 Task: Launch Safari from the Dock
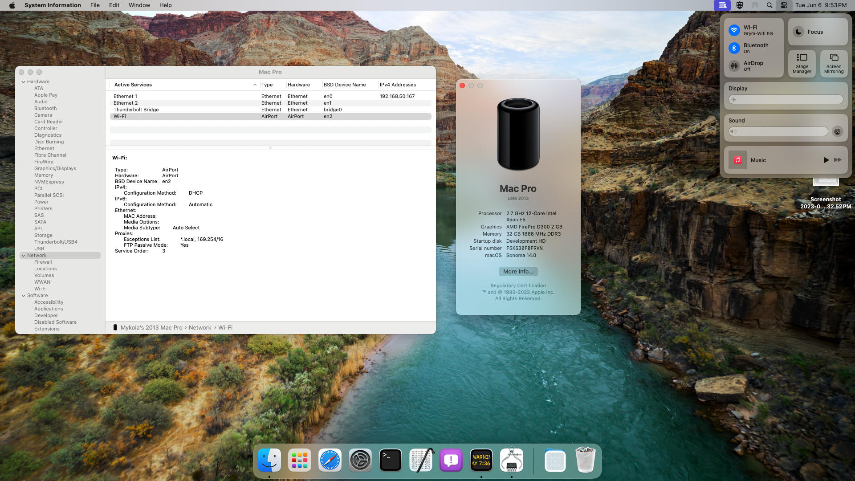point(330,461)
